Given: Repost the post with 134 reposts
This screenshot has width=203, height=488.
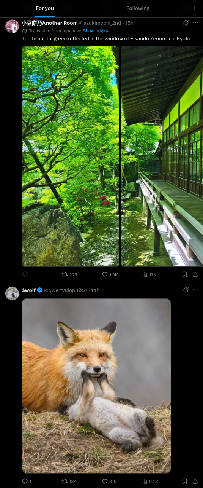Looking at the screenshot, I should [x=69, y=482].
